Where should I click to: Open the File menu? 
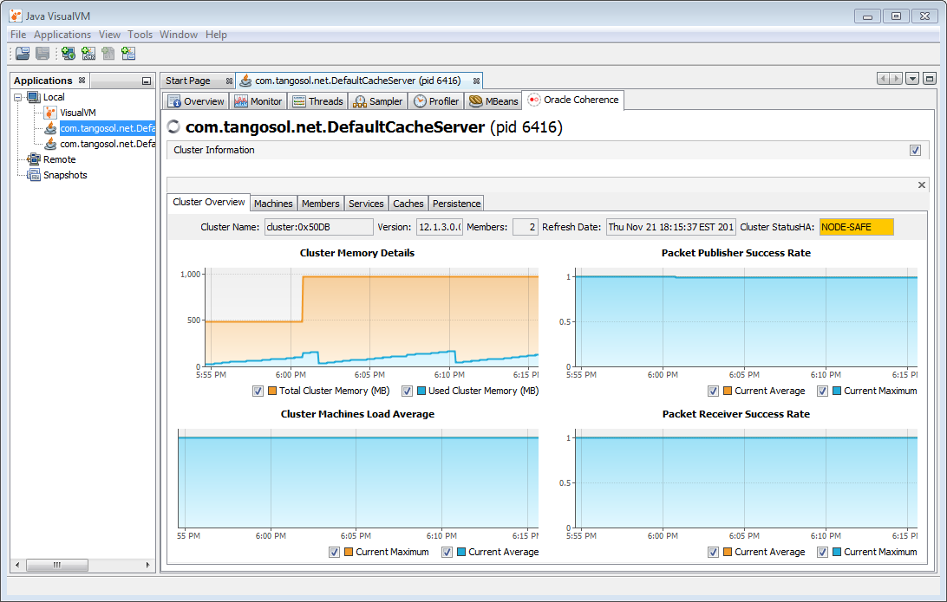pos(18,35)
